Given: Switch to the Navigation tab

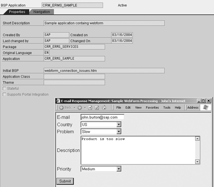Looking at the screenshot, I should (x=42, y=12).
